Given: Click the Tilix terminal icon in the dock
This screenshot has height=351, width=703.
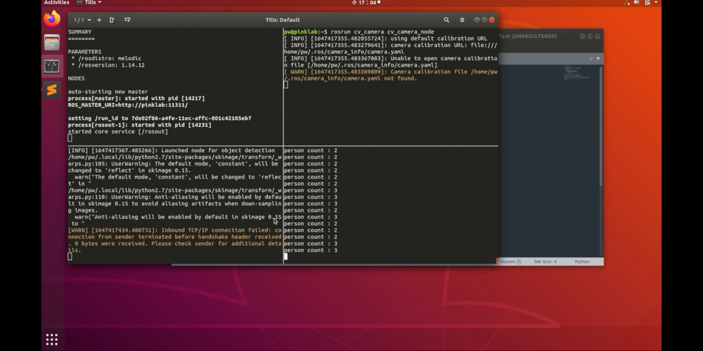Looking at the screenshot, I should coord(52,66).
